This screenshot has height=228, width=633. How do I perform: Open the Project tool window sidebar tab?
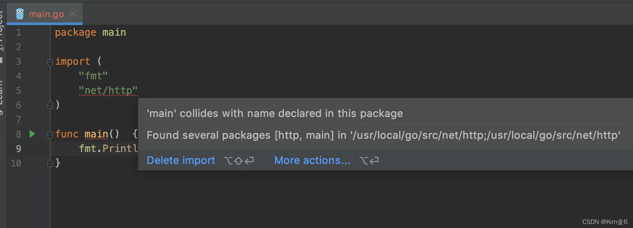point(1,31)
